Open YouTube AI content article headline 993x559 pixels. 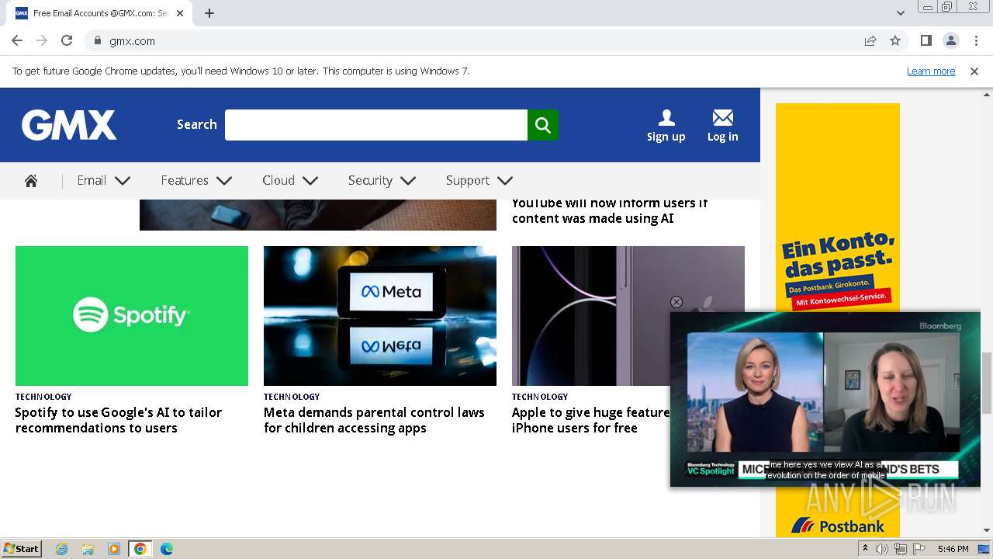(610, 211)
